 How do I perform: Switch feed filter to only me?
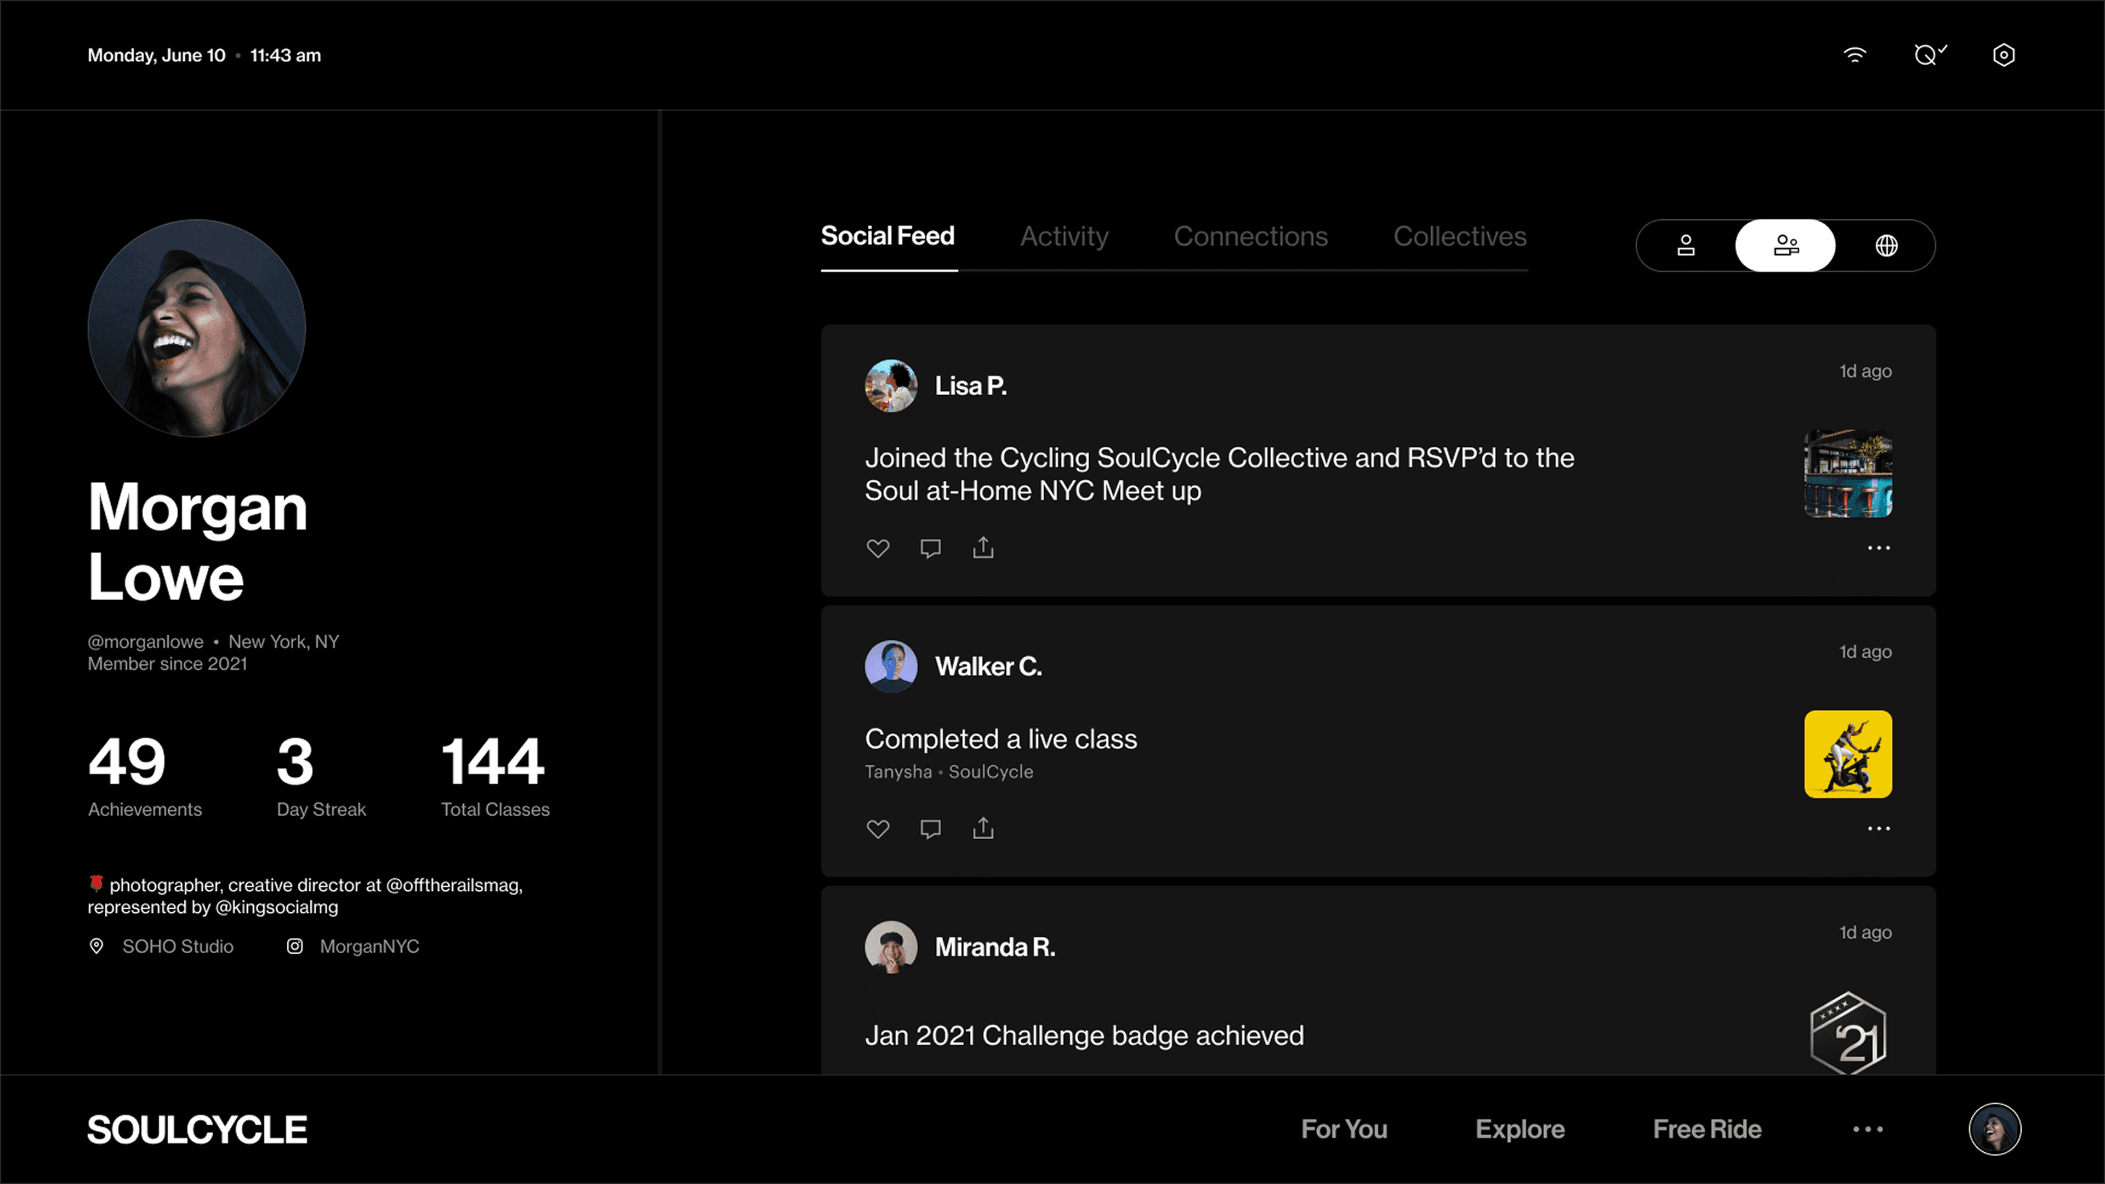pos(1686,245)
